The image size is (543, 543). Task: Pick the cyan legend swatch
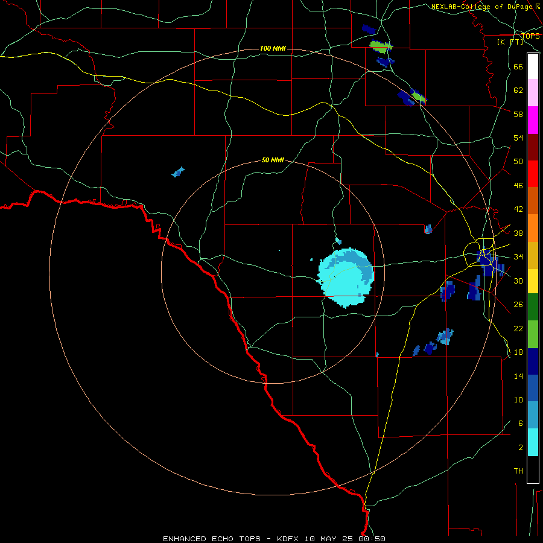pos(533,442)
